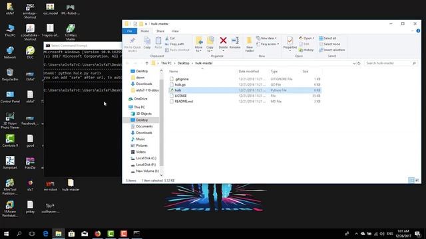The image size is (426, 239).
Task: Click the Cut command in Clipboard group
Action: tap(170, 39)
